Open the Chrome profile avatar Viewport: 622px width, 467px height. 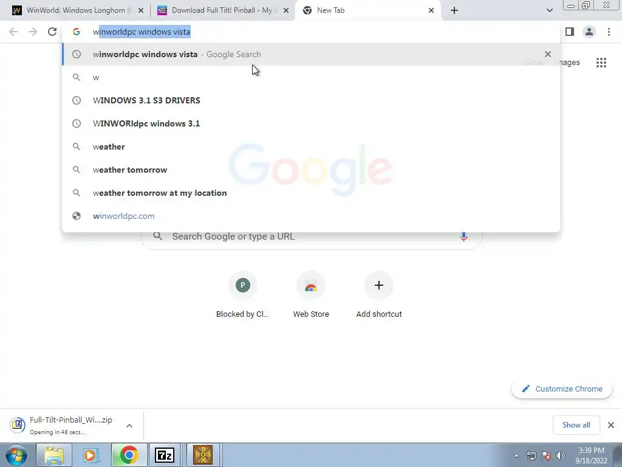pos(589,32)
